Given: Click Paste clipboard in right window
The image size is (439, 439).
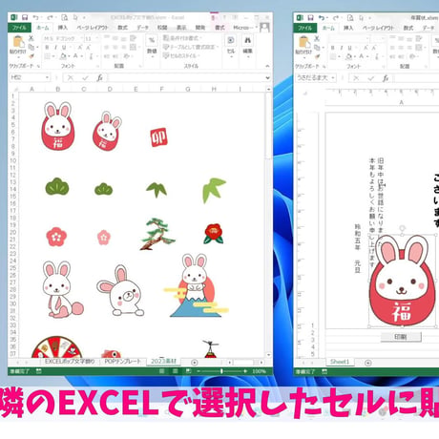Looking at the screenshot, I should pos(303,43).
